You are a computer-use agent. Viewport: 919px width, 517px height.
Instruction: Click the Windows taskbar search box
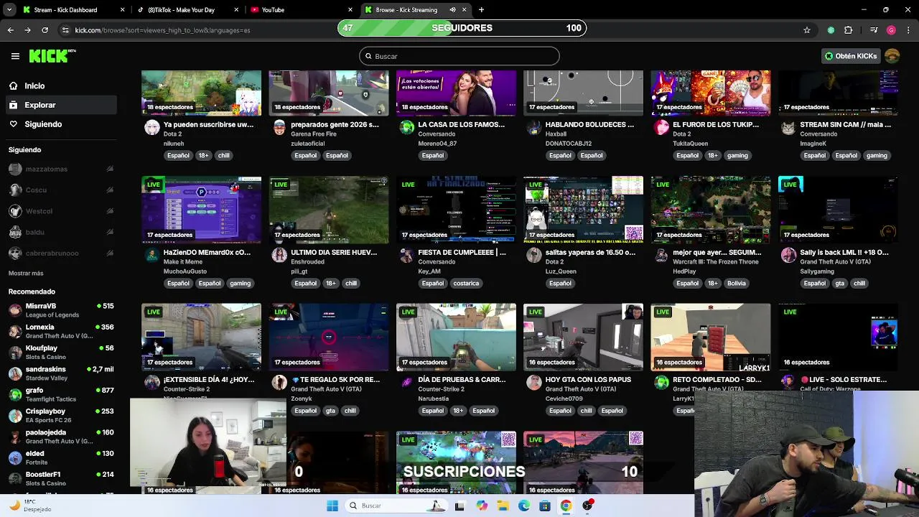396,506
